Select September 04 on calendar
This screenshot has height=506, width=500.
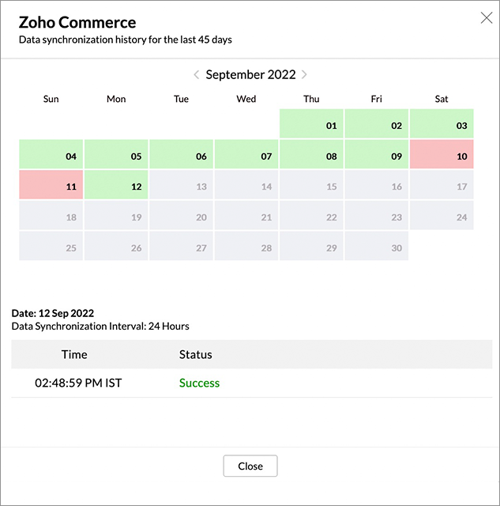pos(51,154)
